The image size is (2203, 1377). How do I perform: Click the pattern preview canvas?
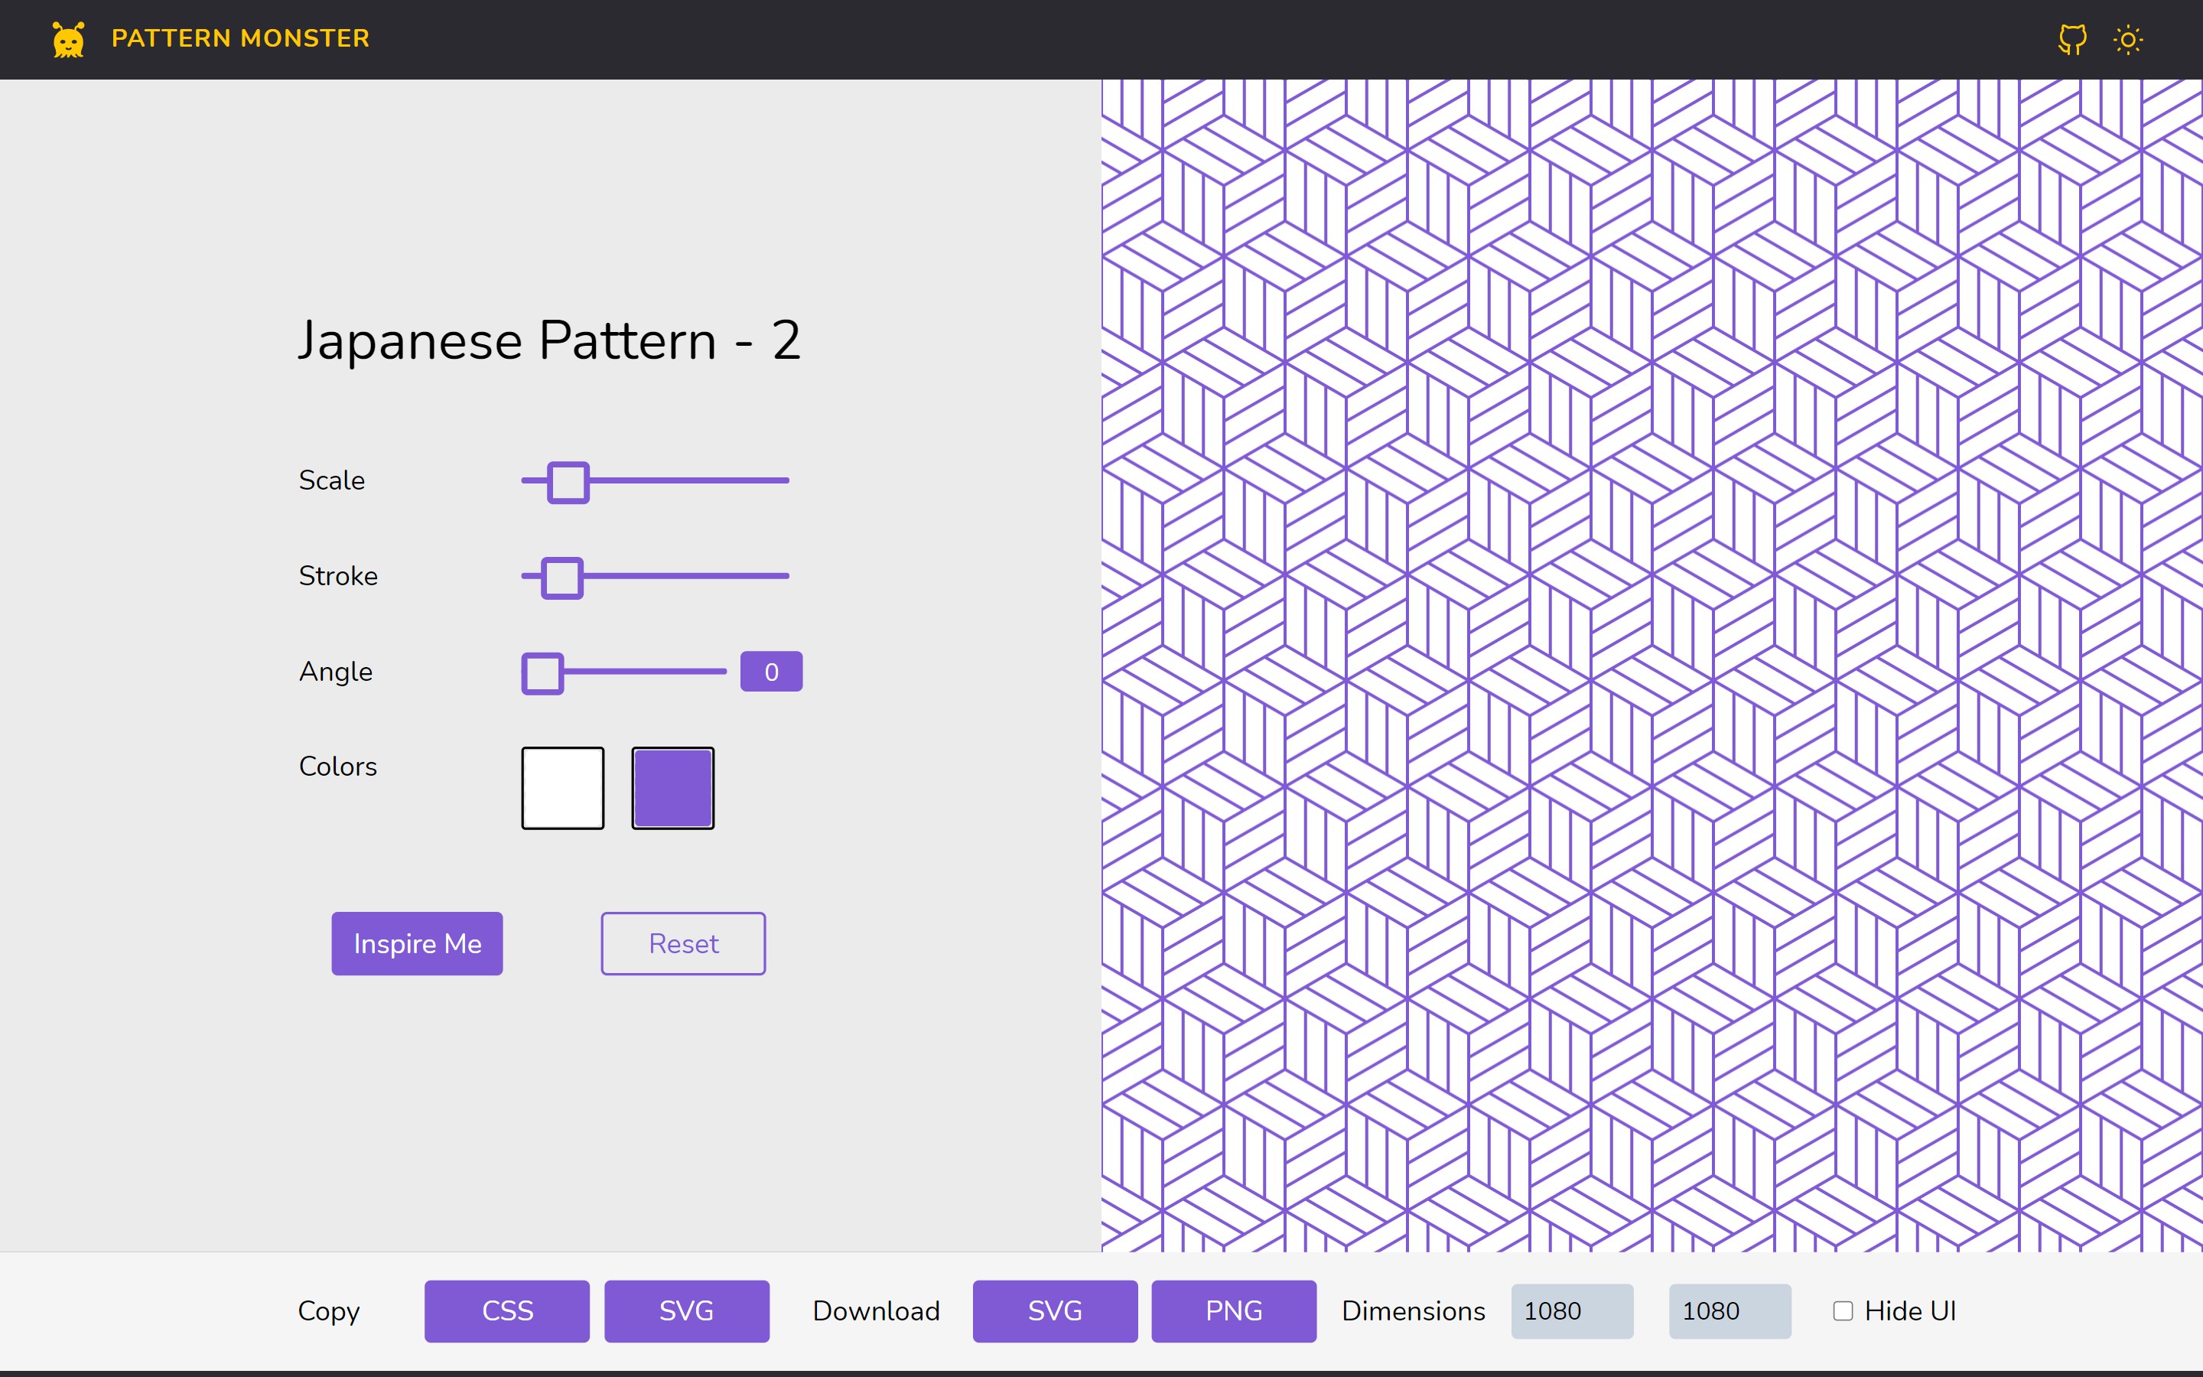pyautogui.click(x=1651, y=665)
